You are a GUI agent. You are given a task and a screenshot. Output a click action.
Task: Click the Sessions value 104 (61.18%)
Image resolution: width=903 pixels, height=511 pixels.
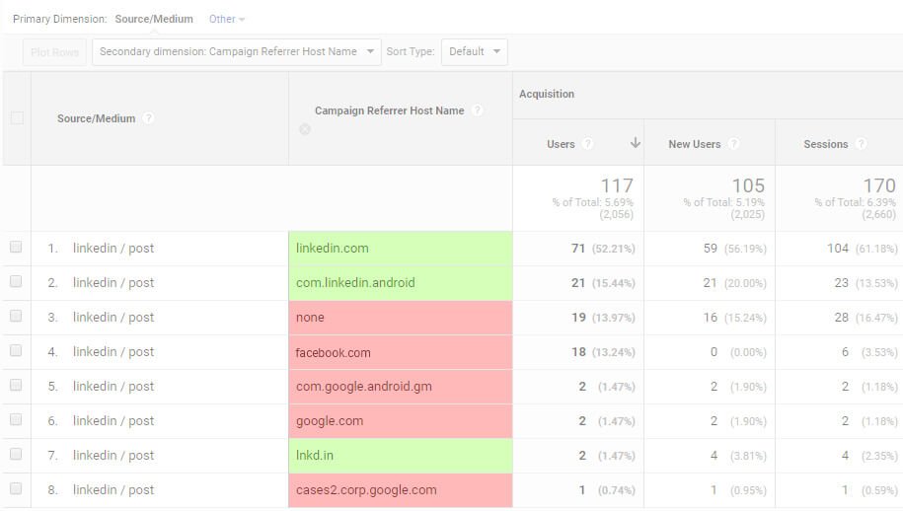point(863,249)
